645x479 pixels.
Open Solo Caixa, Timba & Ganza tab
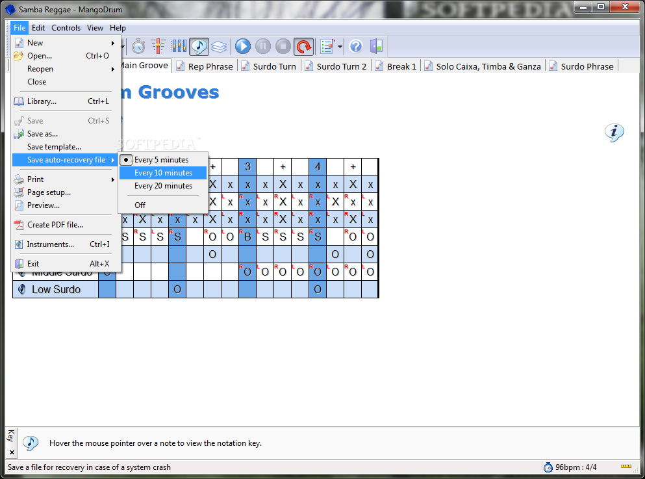coord(483,66)
